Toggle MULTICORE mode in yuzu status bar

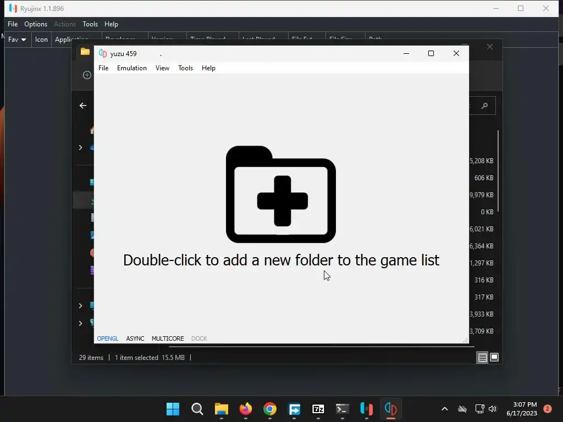168,338
